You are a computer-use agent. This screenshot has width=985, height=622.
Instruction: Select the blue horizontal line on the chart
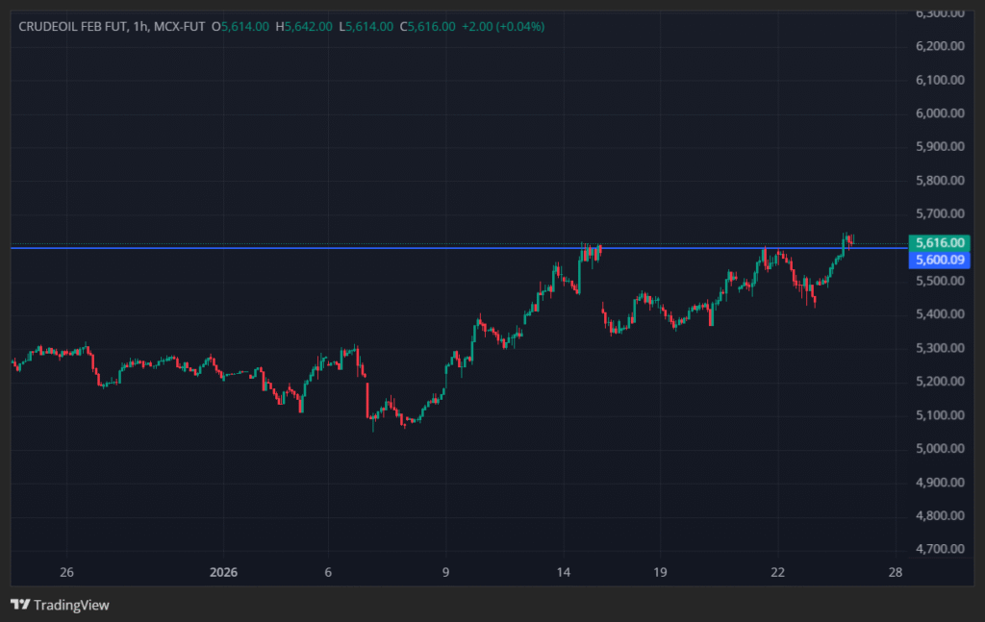tap(289, 248)
